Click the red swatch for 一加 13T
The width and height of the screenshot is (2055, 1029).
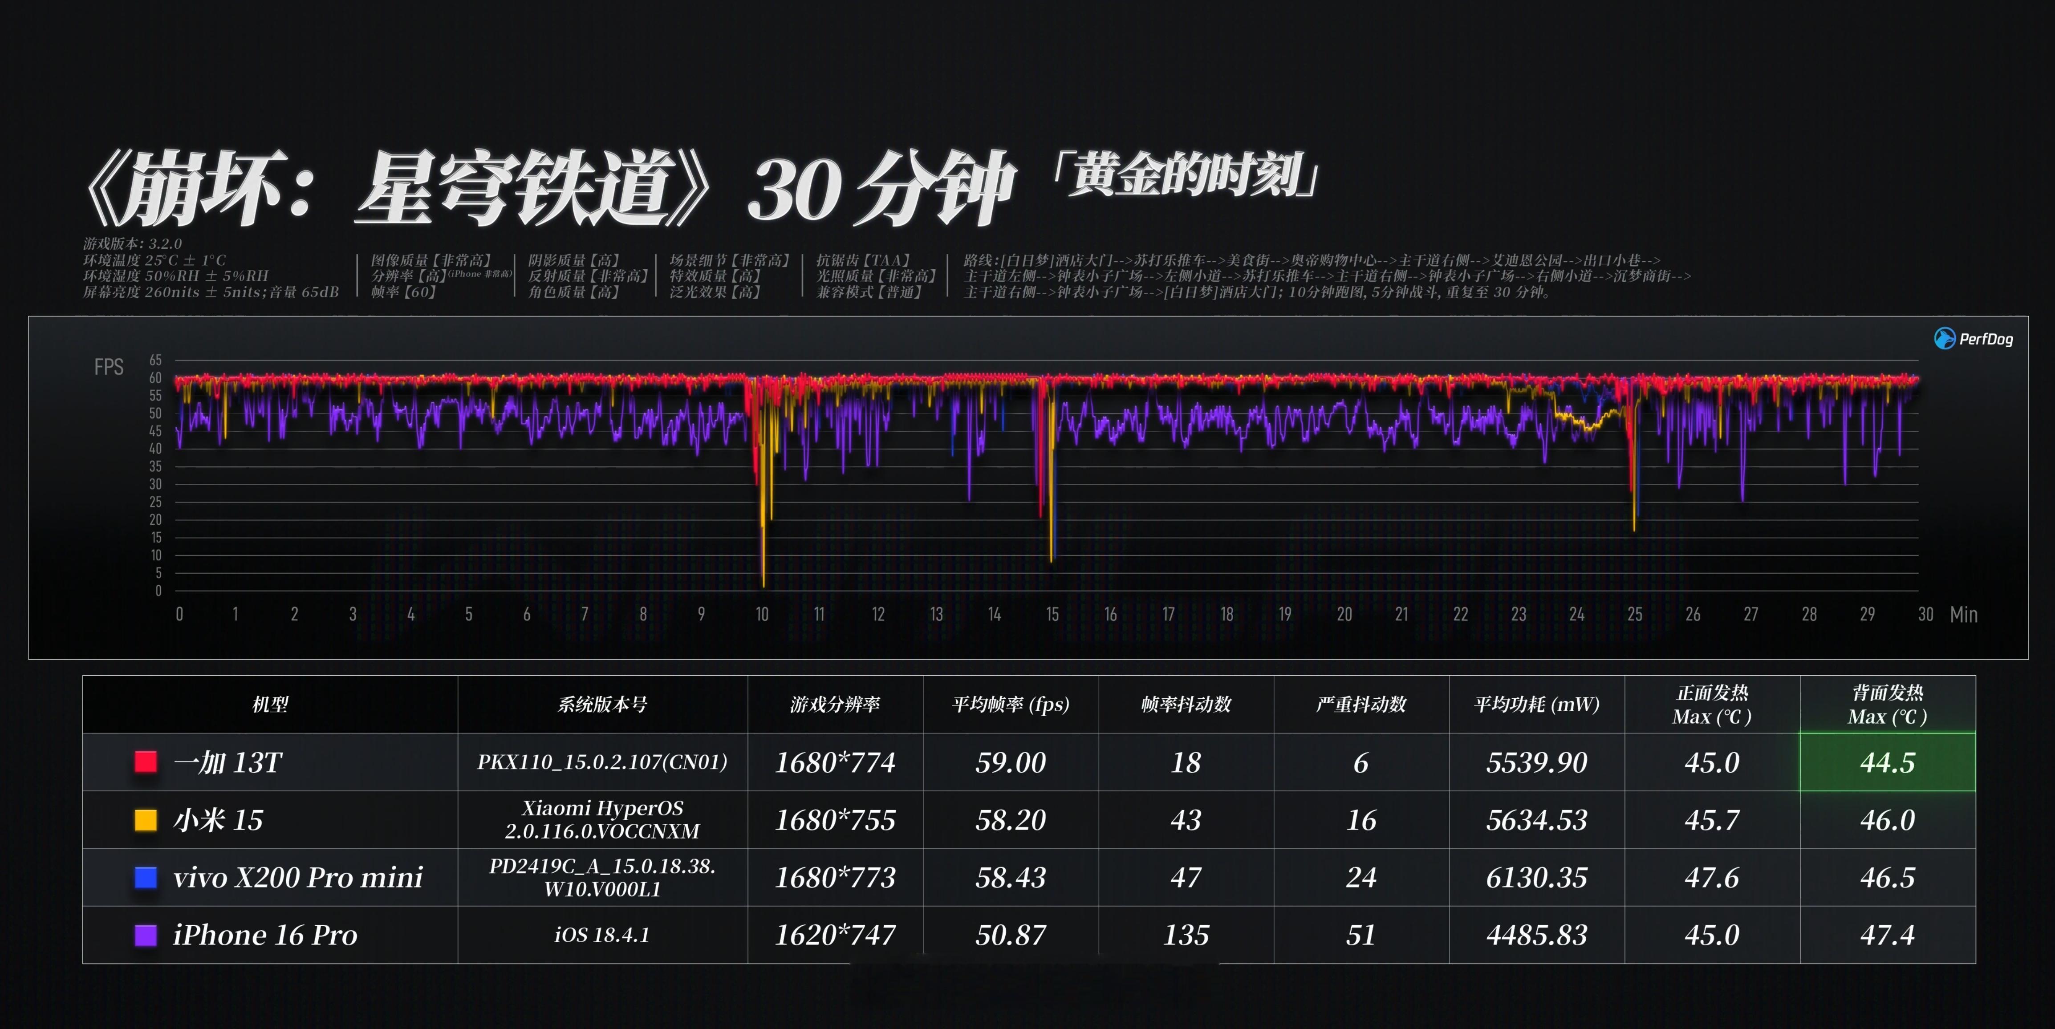point(145,762)
